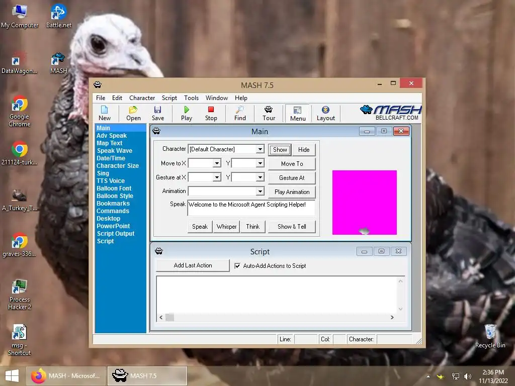The height and width of the screenshot is (386, 515).
Task: Switch to Firefox MASH taskbar item
Action: point(66,376)
